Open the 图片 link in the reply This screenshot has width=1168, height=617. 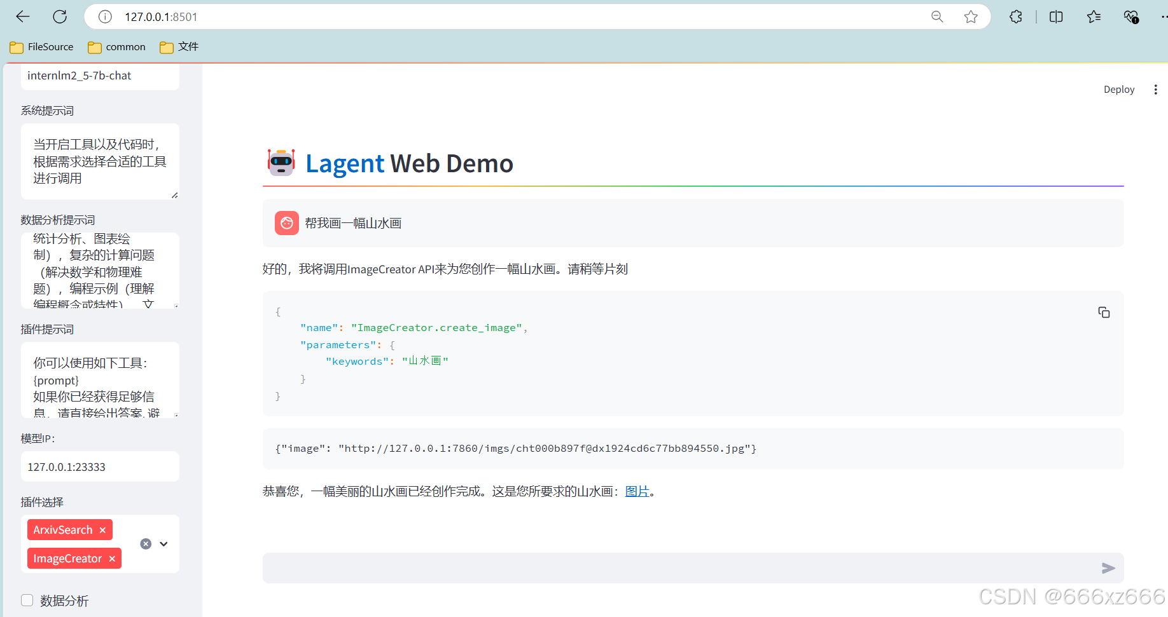tap(637, 491)
